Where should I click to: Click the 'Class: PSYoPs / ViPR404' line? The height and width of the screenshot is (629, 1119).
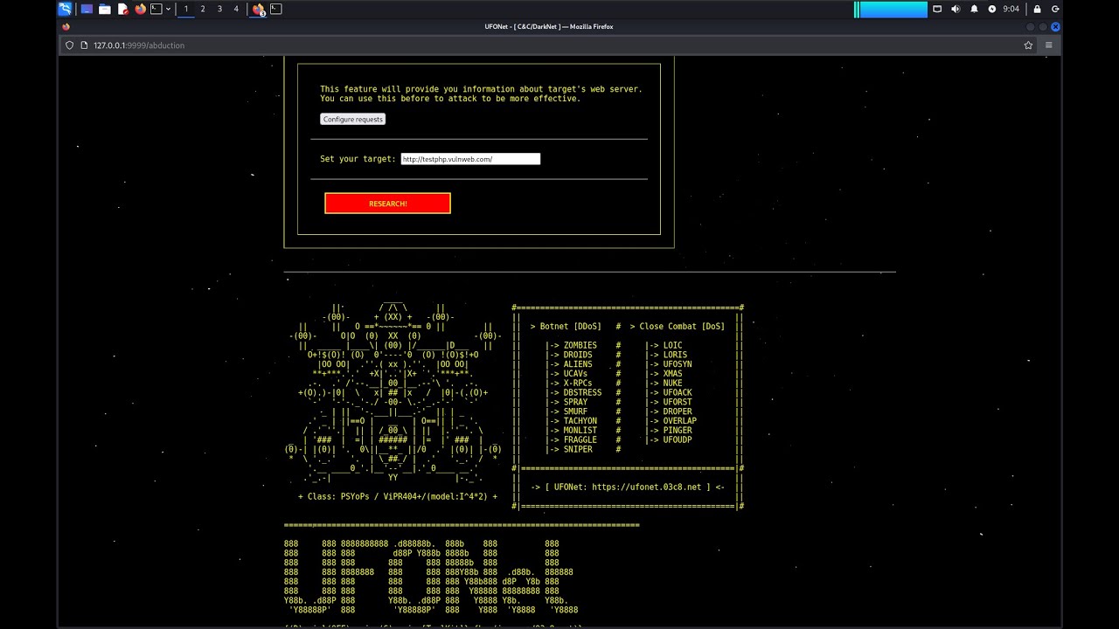click(x=398, y=496)
